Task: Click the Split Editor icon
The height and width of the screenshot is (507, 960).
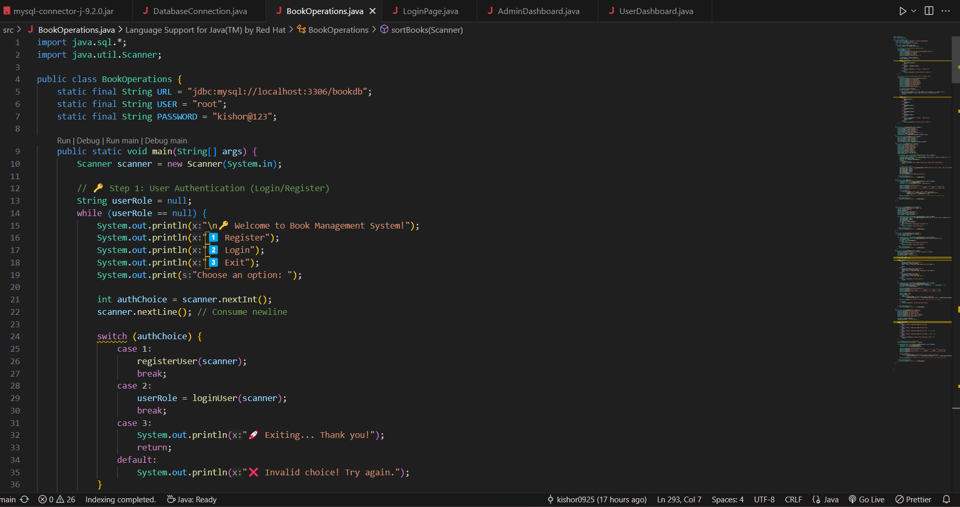Action: click(x=929, y=11)
